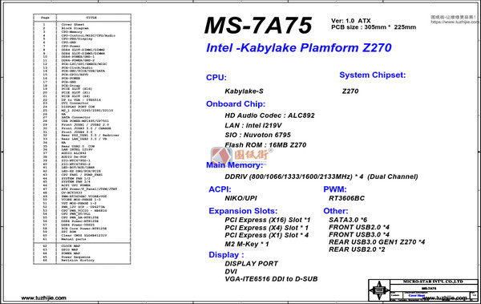Click 'GPIO MAP' row in page index

click(70, 249)
